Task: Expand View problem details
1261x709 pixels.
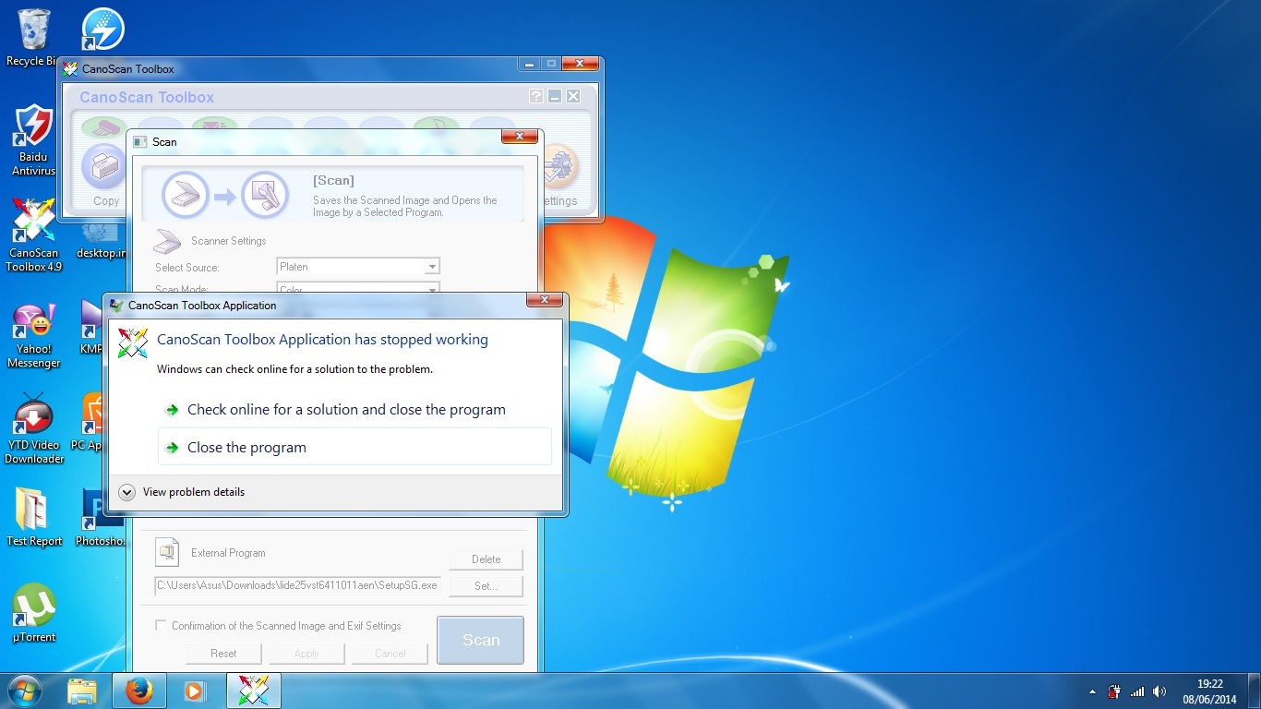Action: 127,492
